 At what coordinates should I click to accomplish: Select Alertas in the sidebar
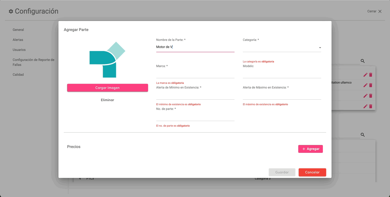(x=18, y=40)
